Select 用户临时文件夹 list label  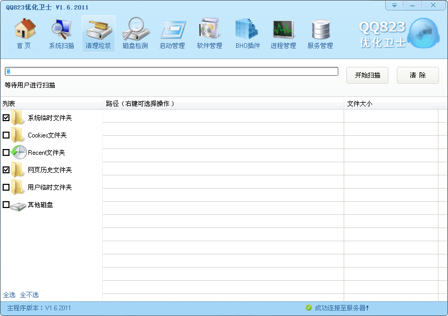click(50, 187)
